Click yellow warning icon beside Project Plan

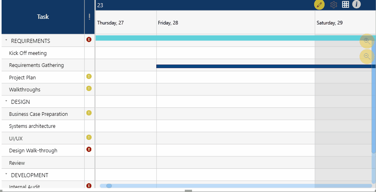[x=89, y=77]
